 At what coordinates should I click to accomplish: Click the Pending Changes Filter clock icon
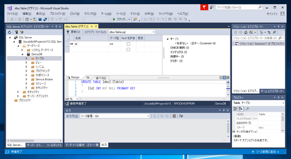point(262,32)
